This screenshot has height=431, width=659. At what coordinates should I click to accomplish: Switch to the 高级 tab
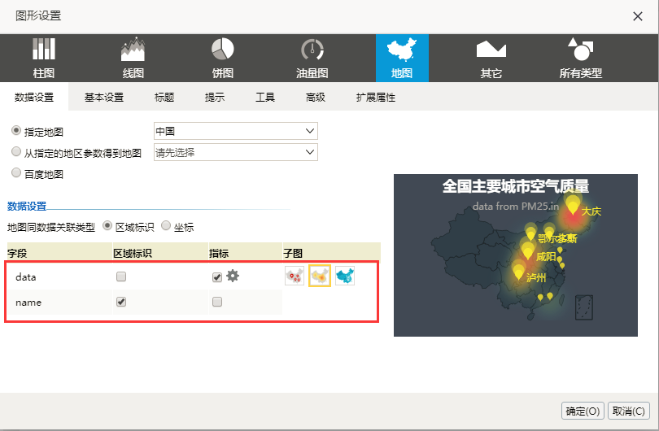(316, 98)
